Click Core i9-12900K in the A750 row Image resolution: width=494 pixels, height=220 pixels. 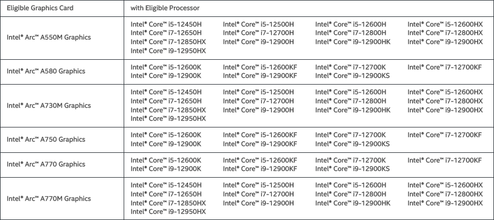point(166,144)
